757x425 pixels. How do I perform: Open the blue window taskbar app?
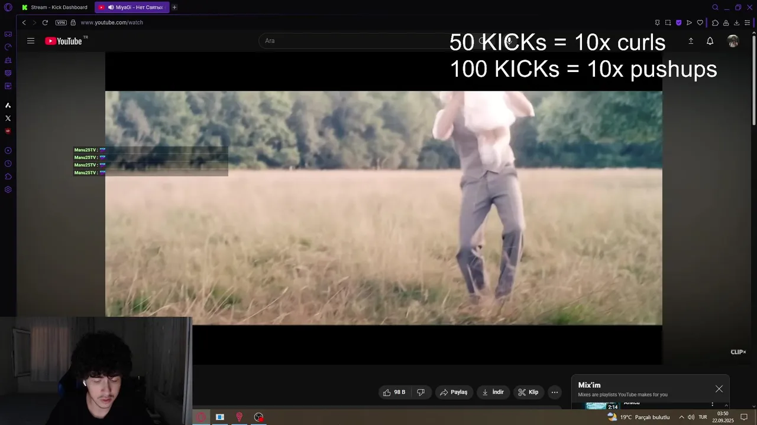coord(220,417)
